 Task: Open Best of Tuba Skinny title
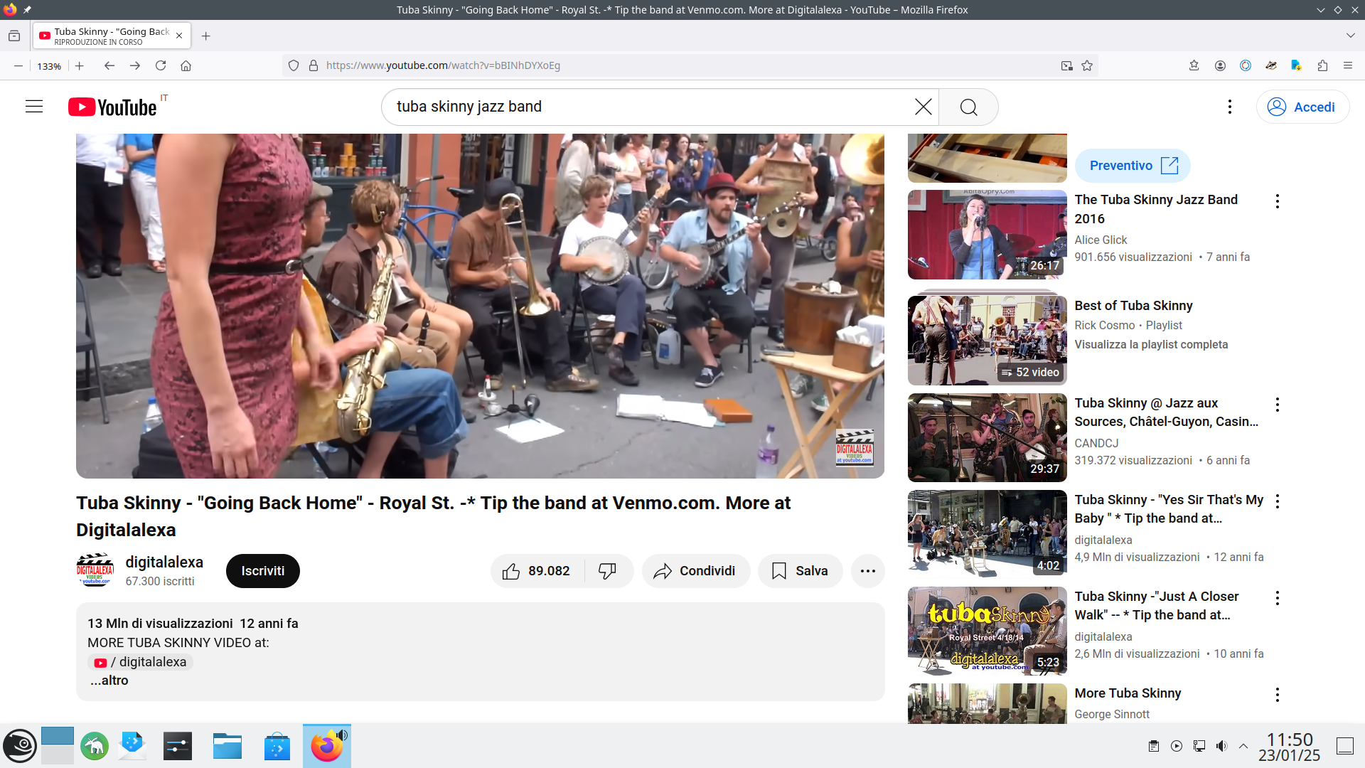coord(1133,306)
